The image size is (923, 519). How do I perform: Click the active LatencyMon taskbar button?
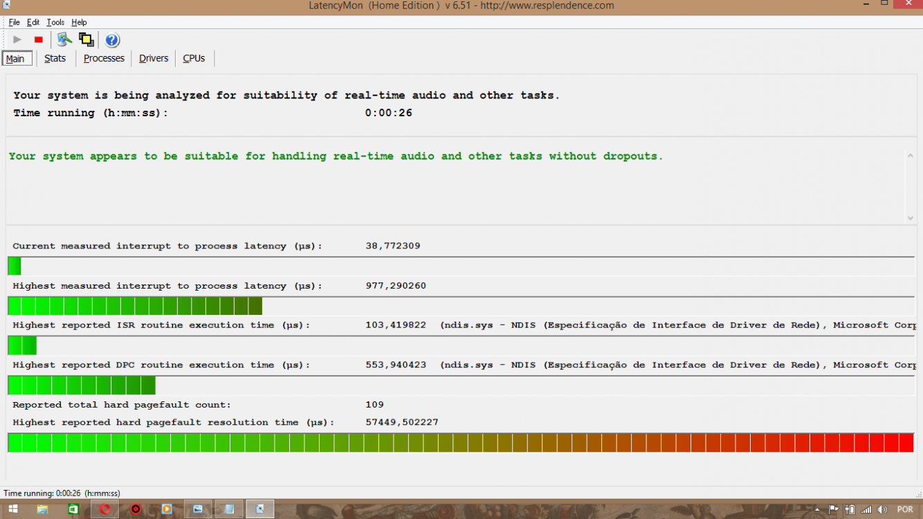tap(260, 509)
